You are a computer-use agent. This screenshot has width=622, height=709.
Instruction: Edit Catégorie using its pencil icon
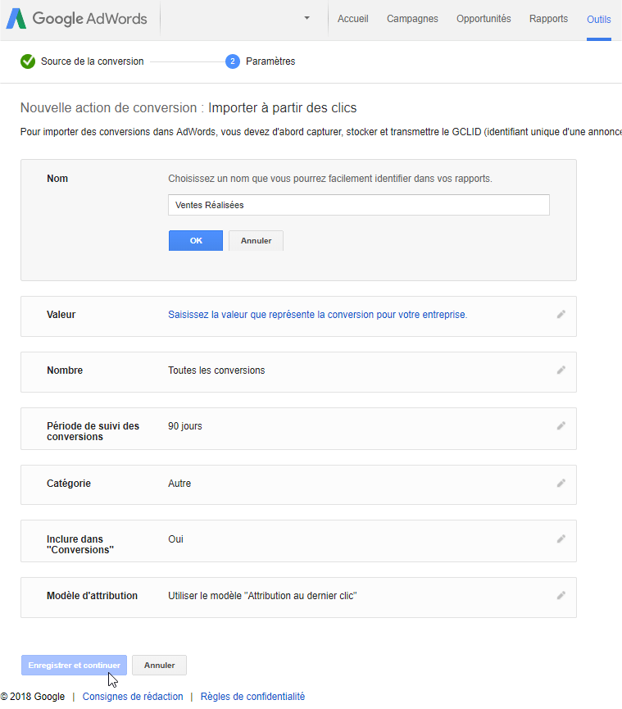(x=561, y=483)
